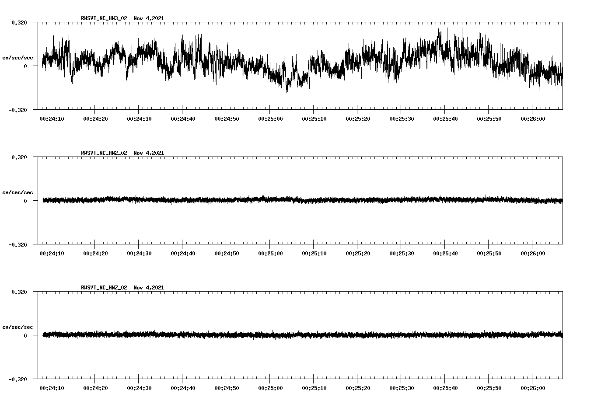Click the RWSVT_NC_HNZ_02 plot title
The image size is (594, 404).
click(x=122, y=288)
